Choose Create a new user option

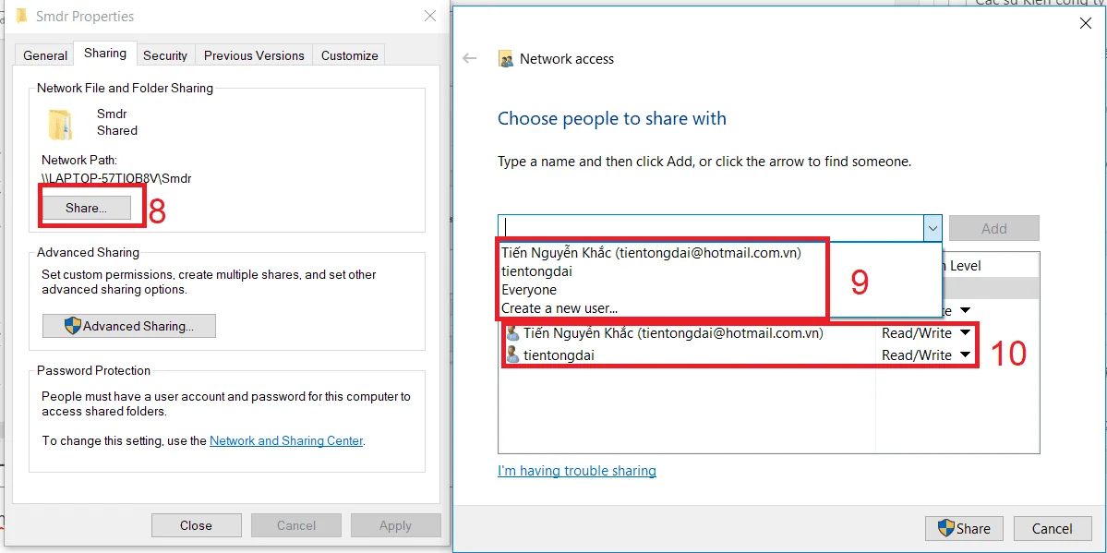pyautogui.click(x=560, y=308)
